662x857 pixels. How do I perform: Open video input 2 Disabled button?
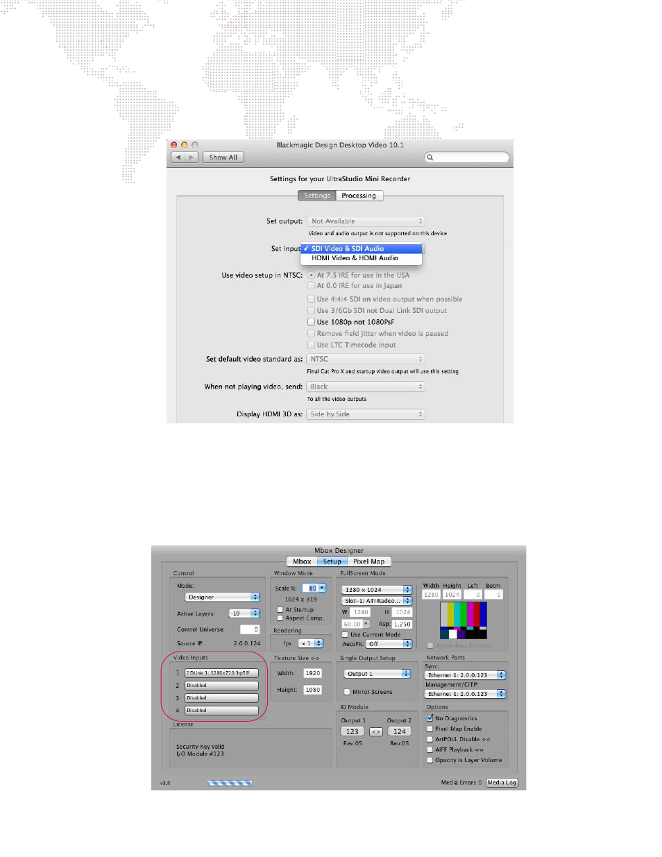[x=221, y=686]
